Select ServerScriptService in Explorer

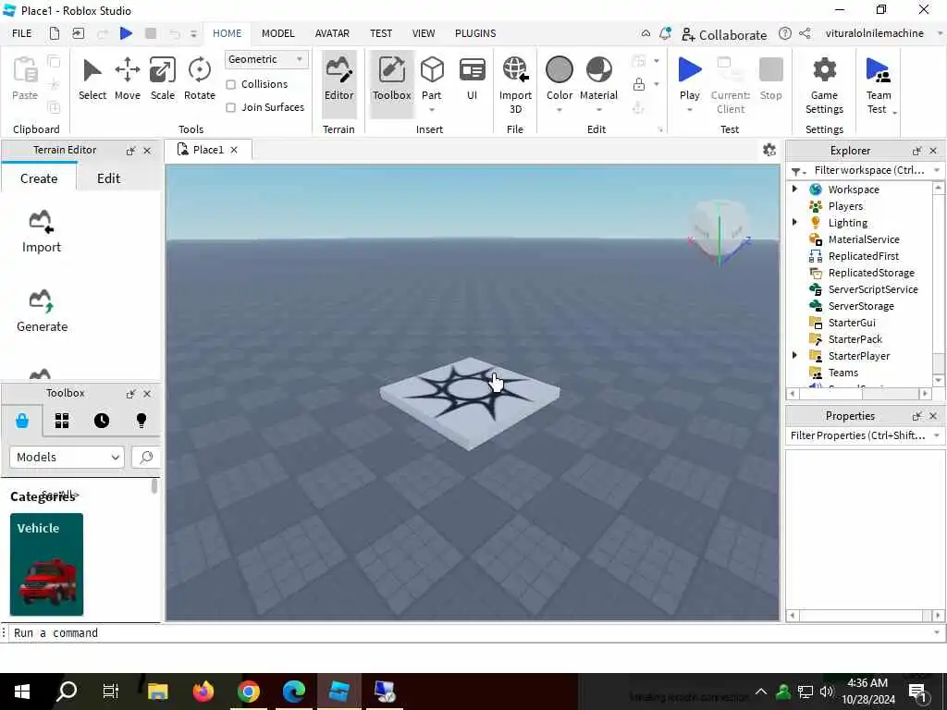point(873,289)
